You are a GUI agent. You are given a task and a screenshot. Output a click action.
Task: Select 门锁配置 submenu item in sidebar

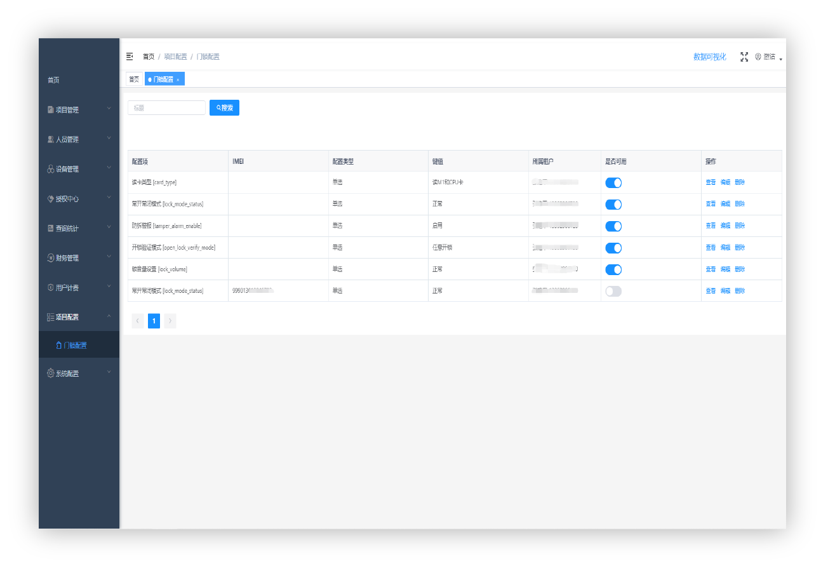(x=74, y=346)
